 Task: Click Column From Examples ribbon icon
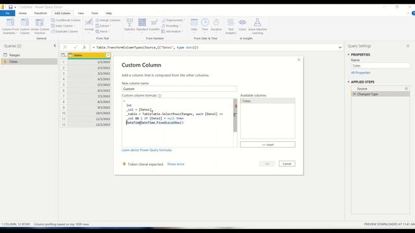click(10, 26)
